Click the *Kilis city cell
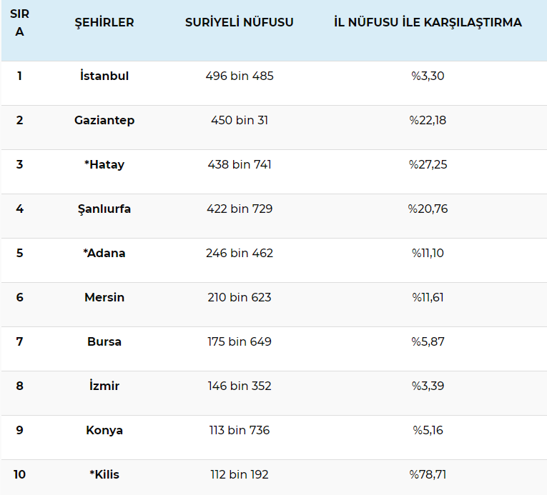This screenshot has width=547, height=495. point(104,474)
